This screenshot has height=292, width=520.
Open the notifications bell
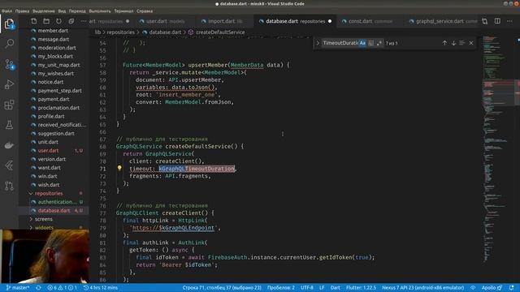pos(512,288)
